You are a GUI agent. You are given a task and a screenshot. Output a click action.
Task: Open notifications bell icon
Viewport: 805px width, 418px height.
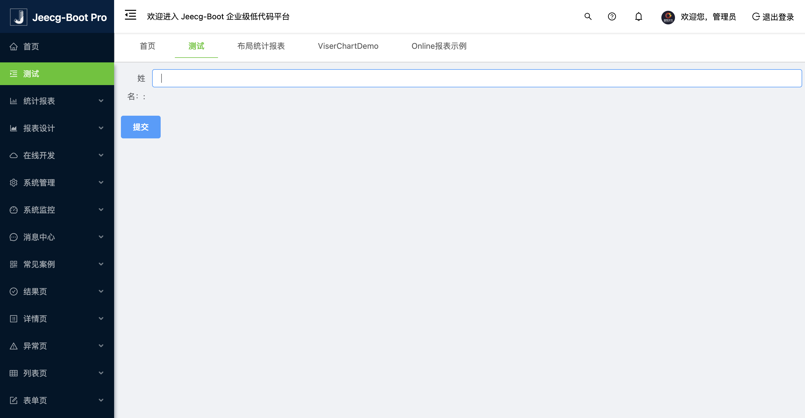(638, 16)
